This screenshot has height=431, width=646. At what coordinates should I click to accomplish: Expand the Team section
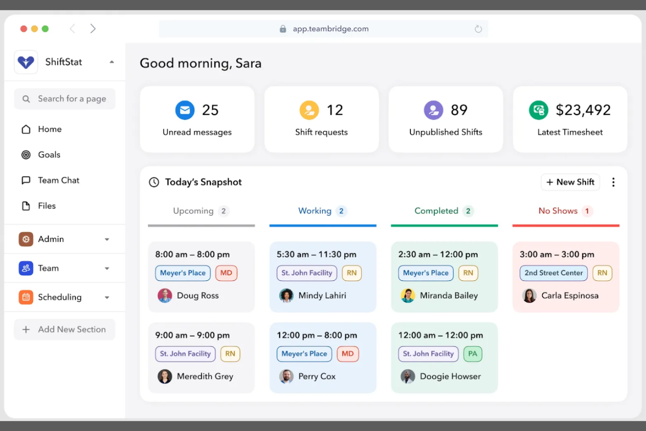107,269
